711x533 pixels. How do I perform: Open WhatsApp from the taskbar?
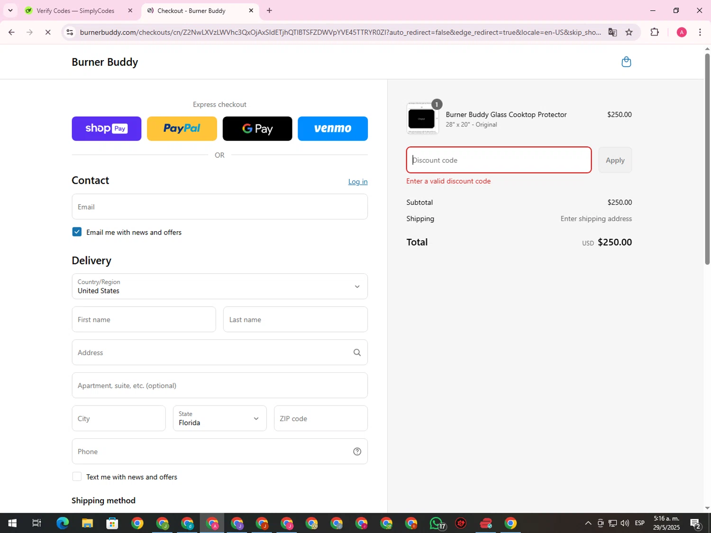click(437, 523)
